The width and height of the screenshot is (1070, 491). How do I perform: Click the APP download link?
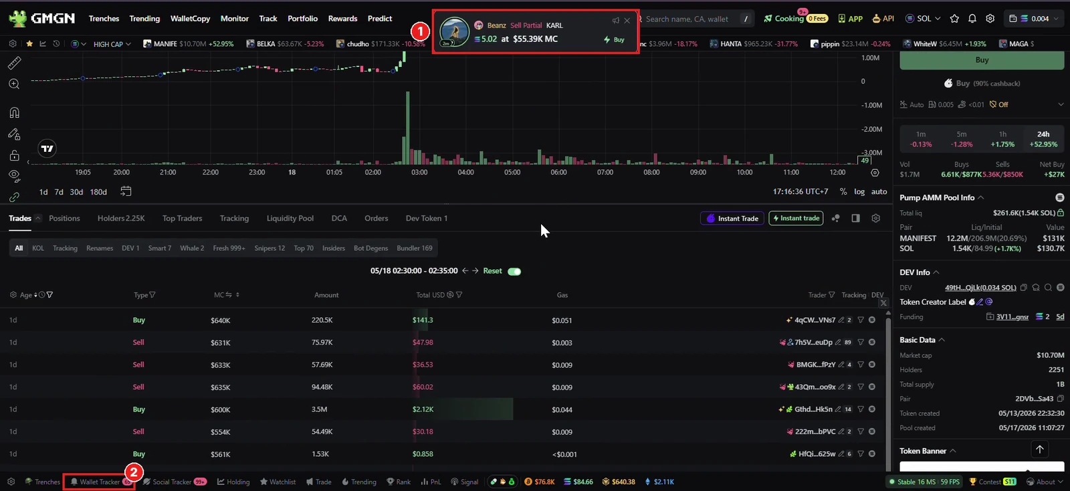tap(850, 19)
